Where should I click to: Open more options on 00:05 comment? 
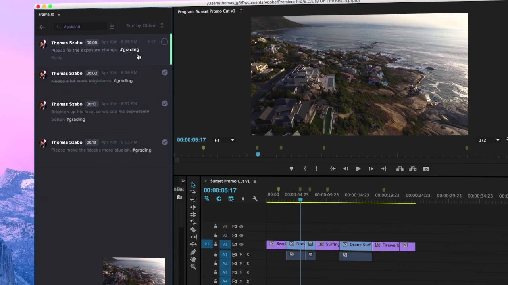152,42
